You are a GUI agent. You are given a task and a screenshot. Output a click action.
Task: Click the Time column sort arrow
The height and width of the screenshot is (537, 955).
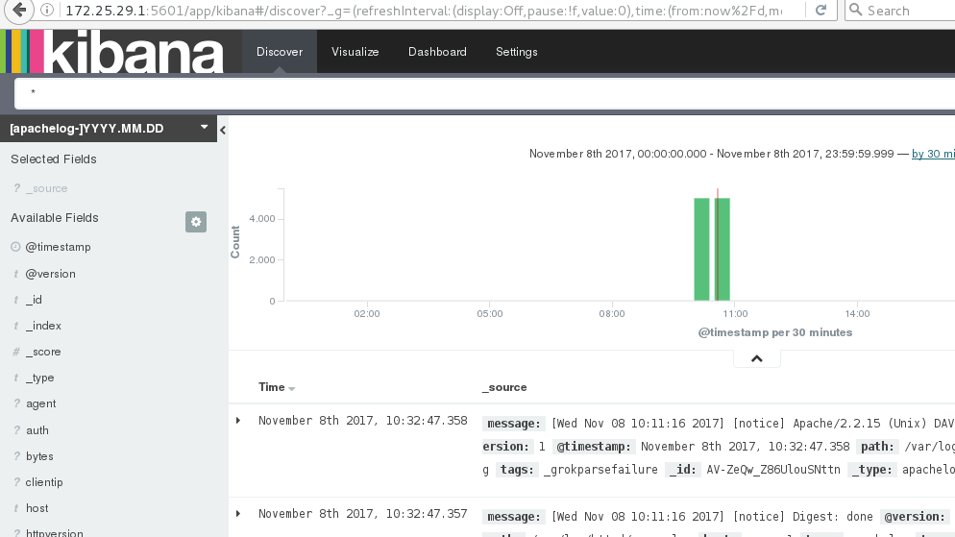[292, 388]
